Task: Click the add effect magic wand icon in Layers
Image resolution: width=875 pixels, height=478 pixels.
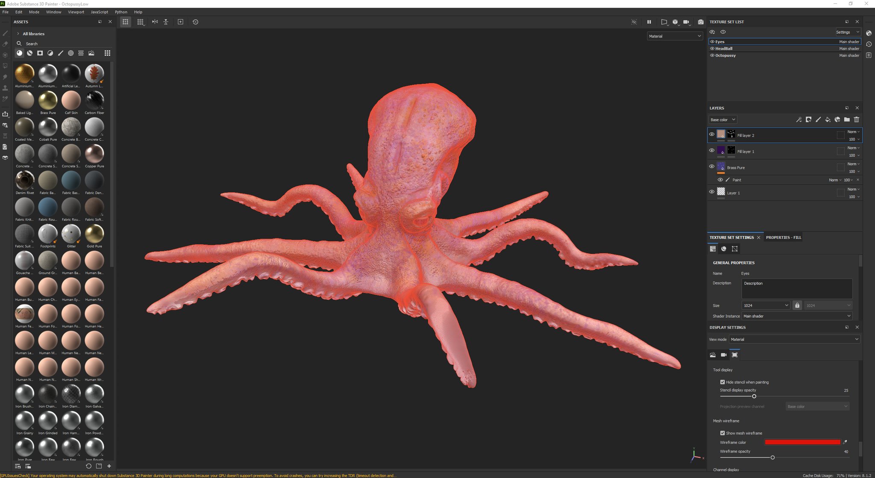Action: coord(799,120)
